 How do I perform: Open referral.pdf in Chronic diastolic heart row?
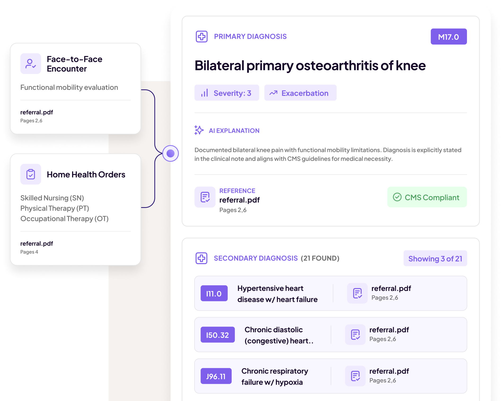click(389, 330)
